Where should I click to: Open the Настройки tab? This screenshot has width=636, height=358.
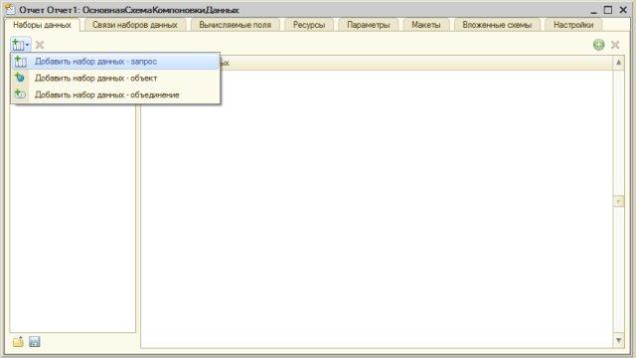coord(573,25)
